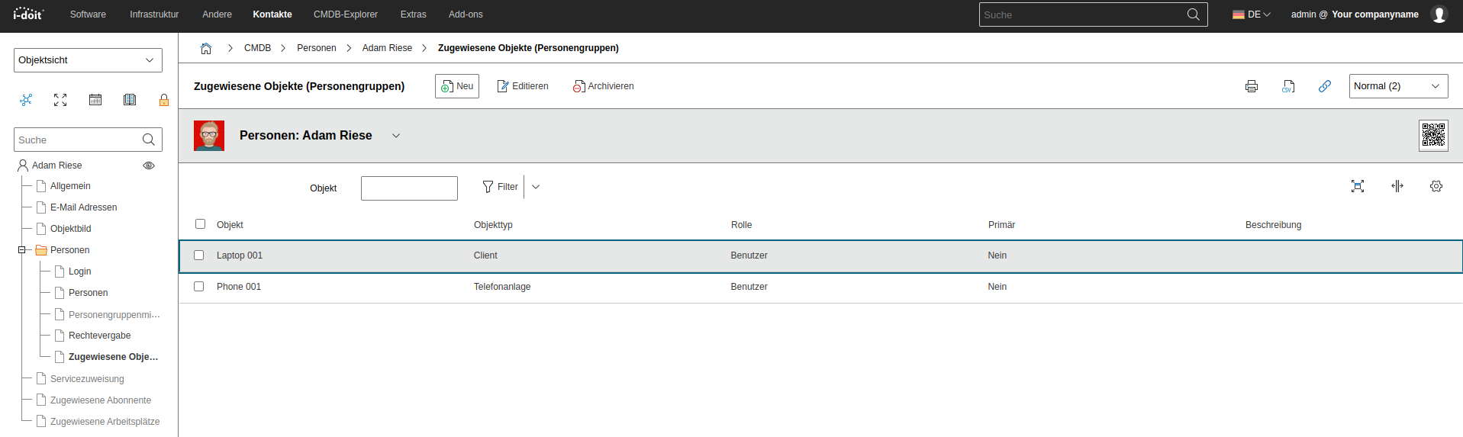Screen dimensions: 1463x437
Task: Expand the chevron next to Filter
Action: 536,187
